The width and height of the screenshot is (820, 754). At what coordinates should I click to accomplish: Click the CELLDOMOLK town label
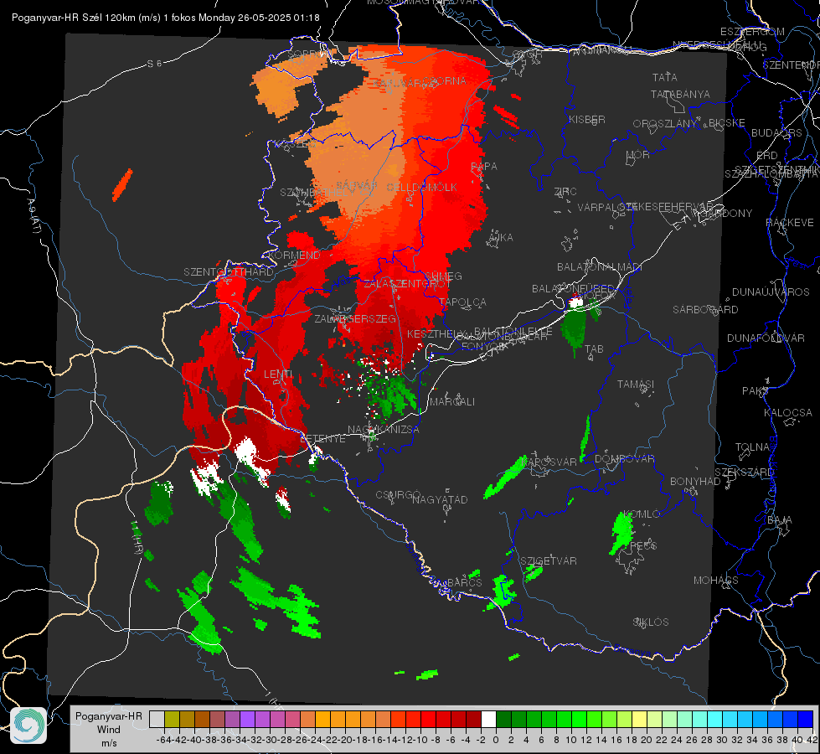point(421,187)
